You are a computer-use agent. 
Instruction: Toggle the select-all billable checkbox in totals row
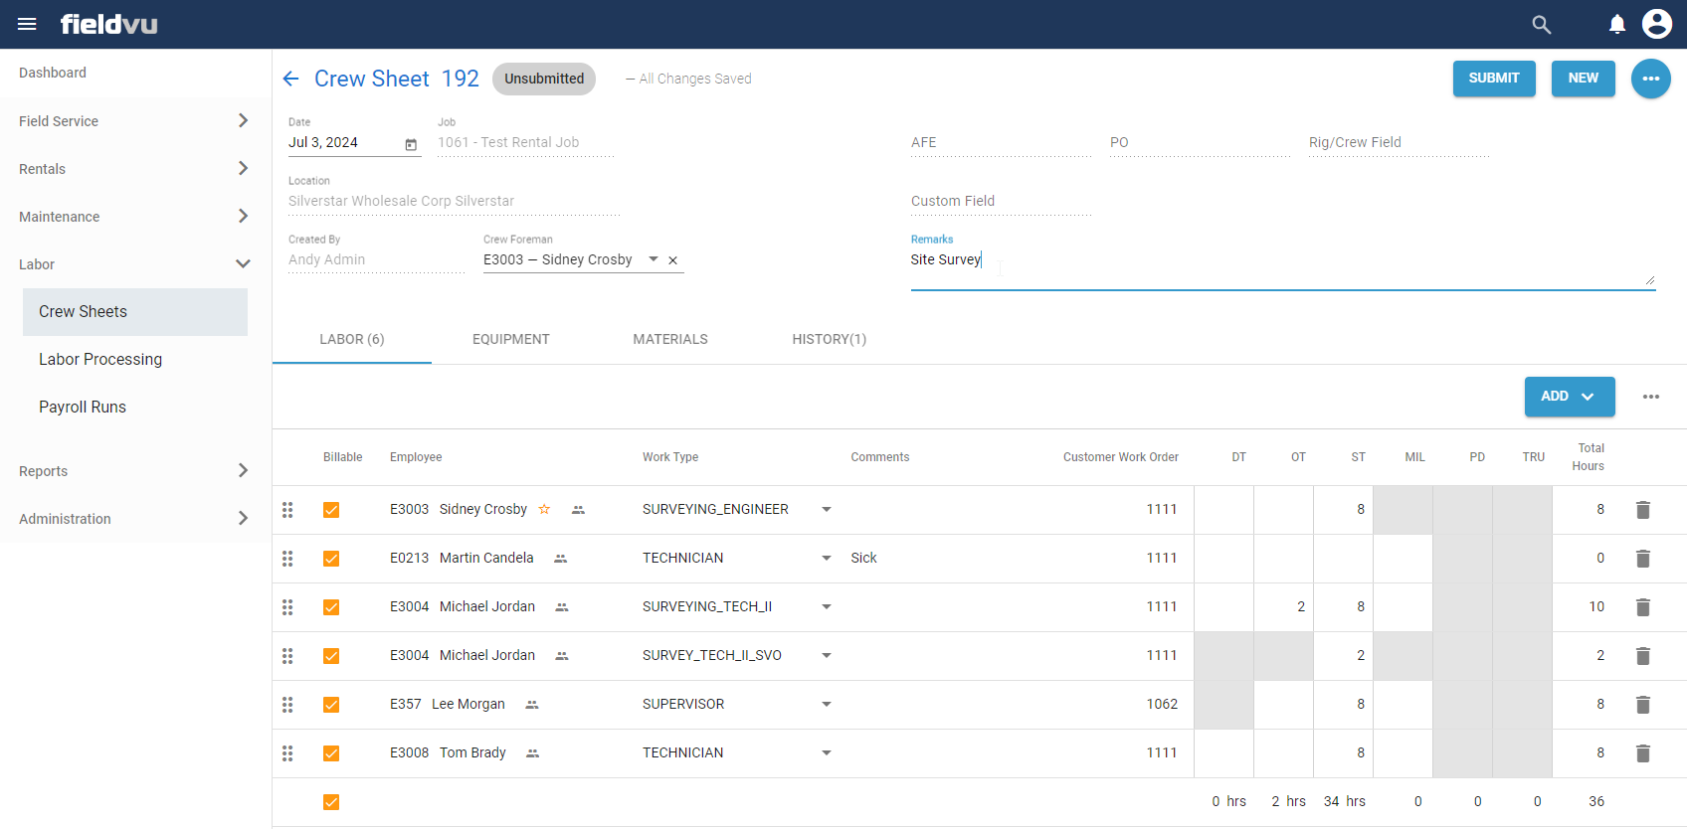click(x=331, y=802)
